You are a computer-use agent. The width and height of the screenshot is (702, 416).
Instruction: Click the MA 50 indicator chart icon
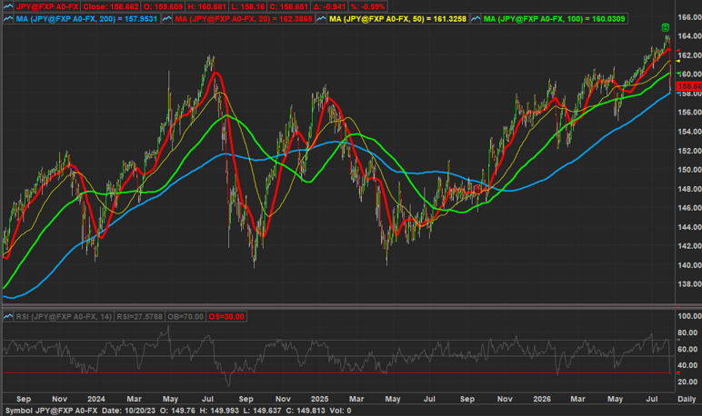point(322,19)
